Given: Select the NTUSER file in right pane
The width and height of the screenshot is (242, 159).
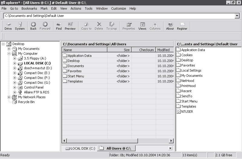Looking at the screenshot, I should pos(187,112).
